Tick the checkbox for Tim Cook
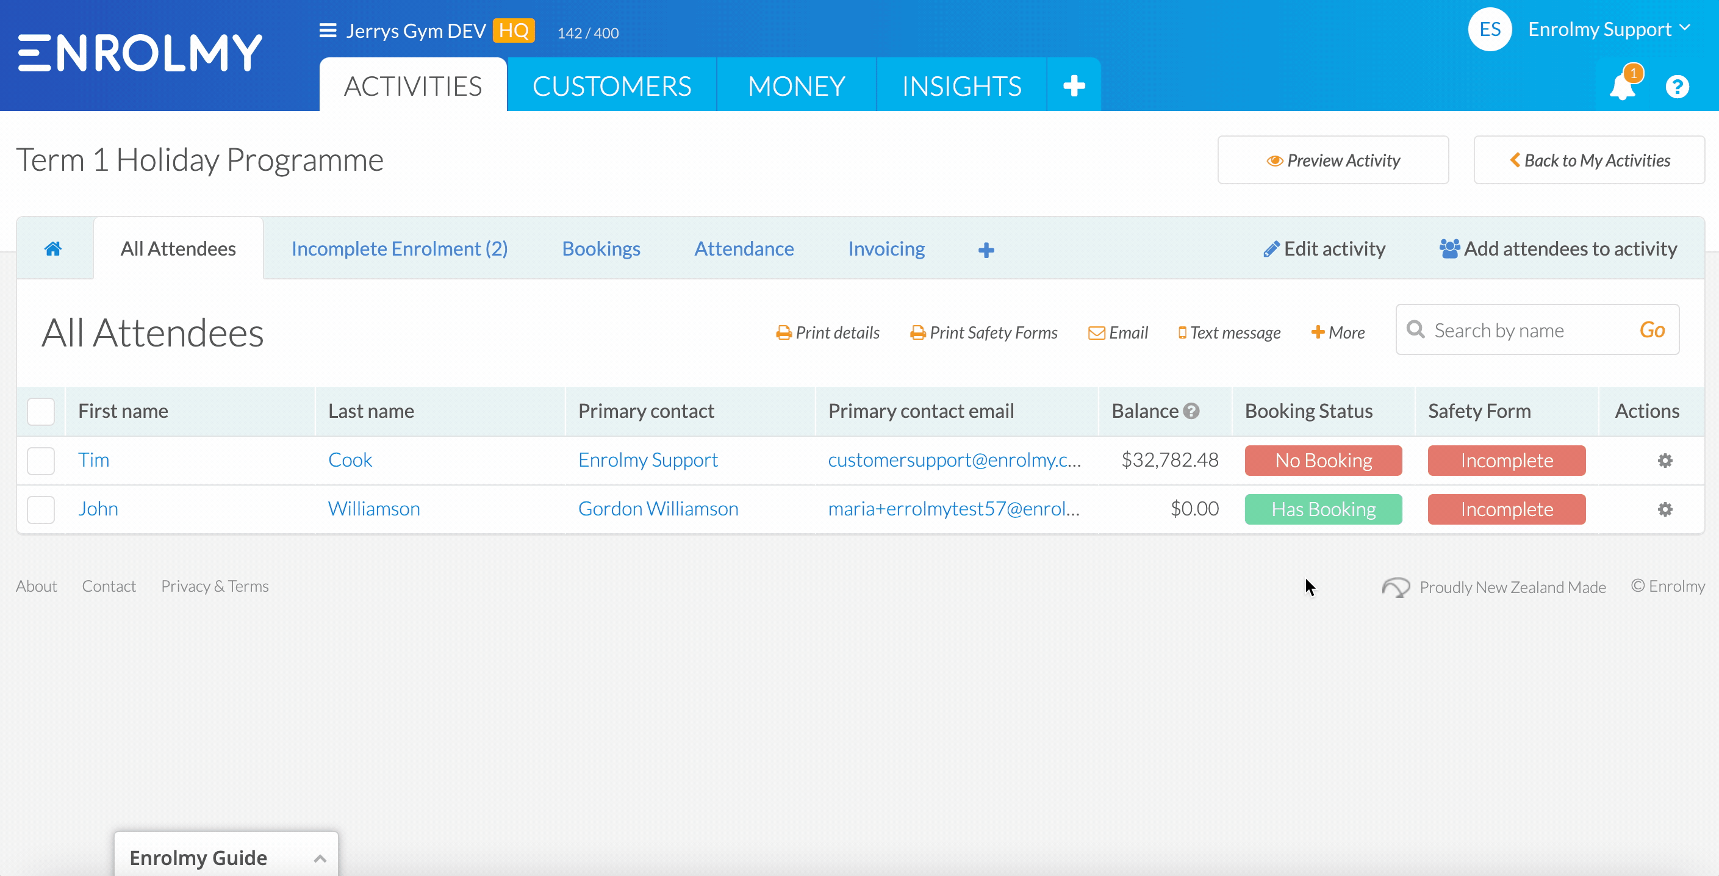Image resolution: width=1719 pixels, height=876 pixels. tap(41, 461)
